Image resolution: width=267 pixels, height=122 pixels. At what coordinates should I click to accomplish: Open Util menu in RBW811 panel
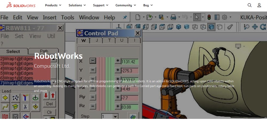[x=51, y=36]
